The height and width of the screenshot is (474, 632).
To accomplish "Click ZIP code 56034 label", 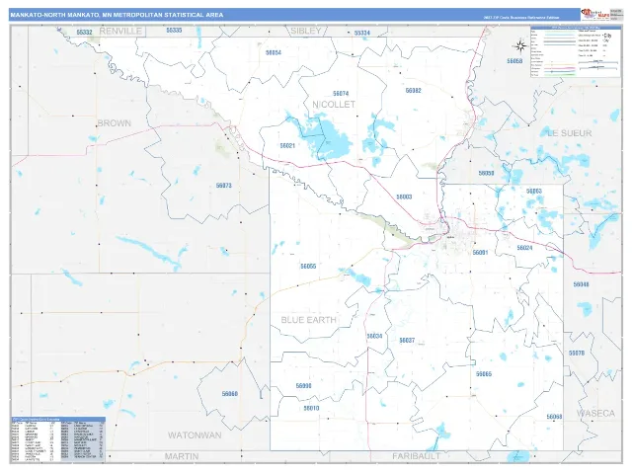I will click(374, 336).
